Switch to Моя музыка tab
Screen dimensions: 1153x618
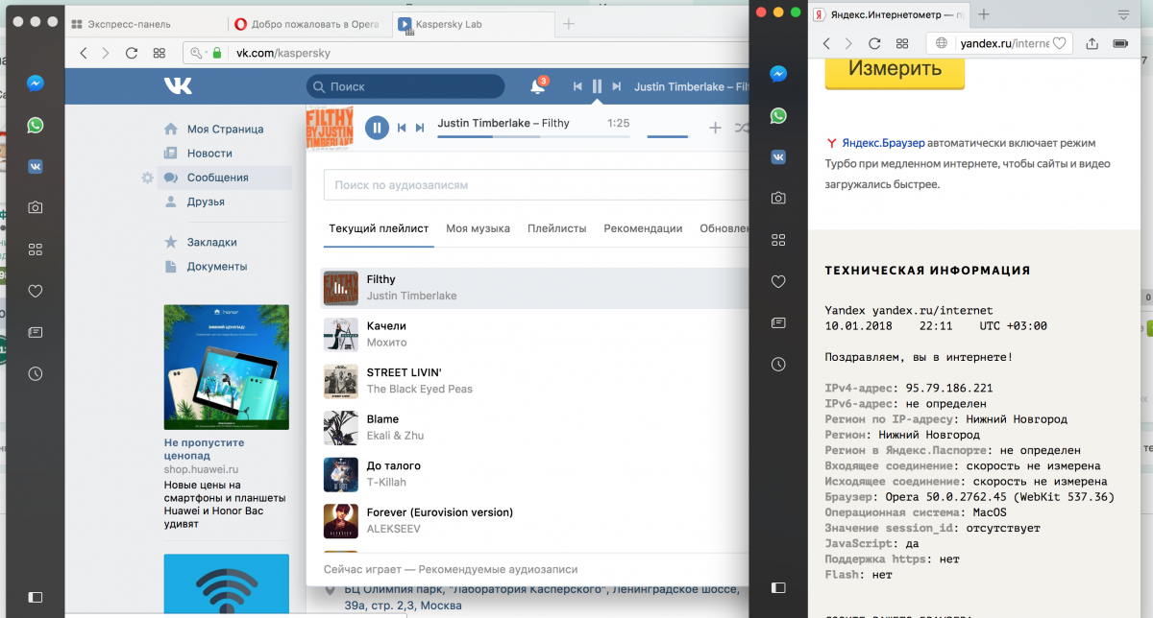[x=478, y=228]
